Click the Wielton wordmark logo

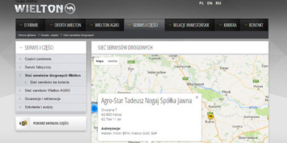39,9
